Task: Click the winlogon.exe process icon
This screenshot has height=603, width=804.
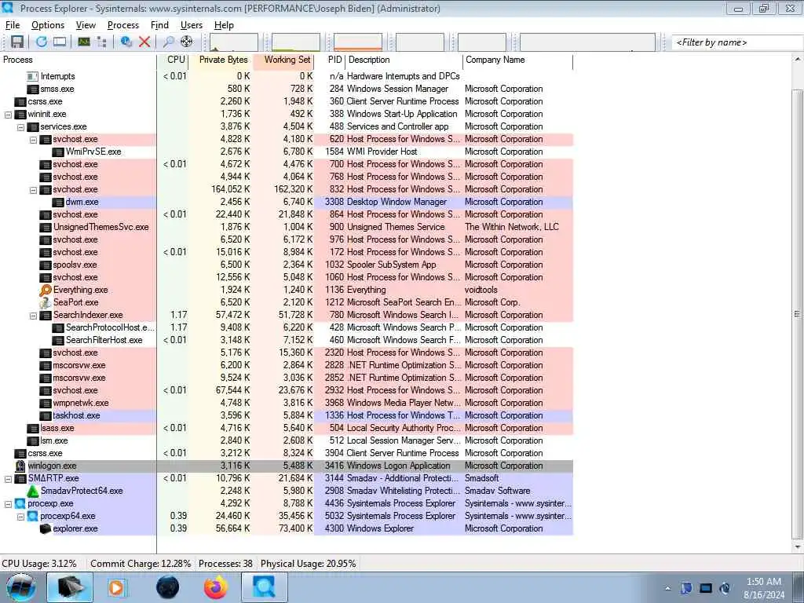Action: (x=20, y=466)
